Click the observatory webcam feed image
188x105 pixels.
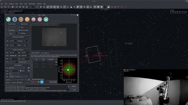coord(156,87)
